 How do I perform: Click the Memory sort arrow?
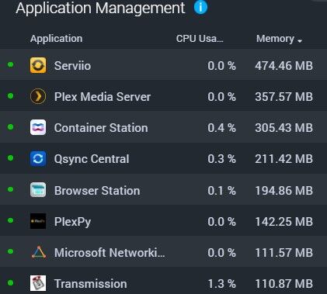tap(300, 41)
